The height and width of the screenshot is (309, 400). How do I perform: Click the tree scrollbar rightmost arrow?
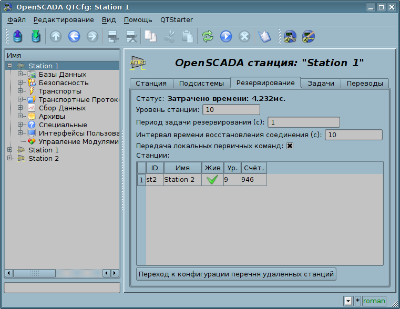click(115, 273)
